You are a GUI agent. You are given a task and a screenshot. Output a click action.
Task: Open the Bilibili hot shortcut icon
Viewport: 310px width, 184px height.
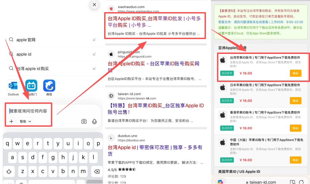pyautogui.click(x=31, y=86)
